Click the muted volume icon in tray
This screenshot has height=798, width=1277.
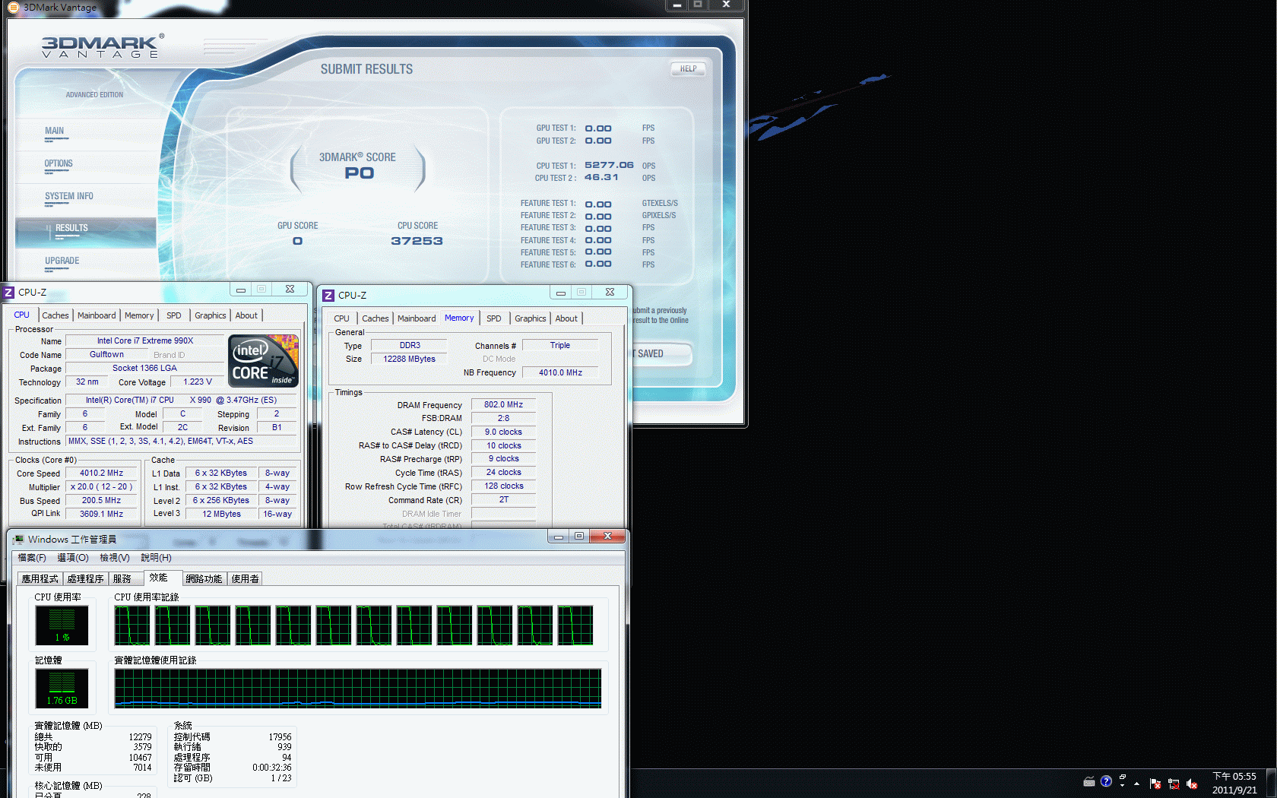[1192, 784]
